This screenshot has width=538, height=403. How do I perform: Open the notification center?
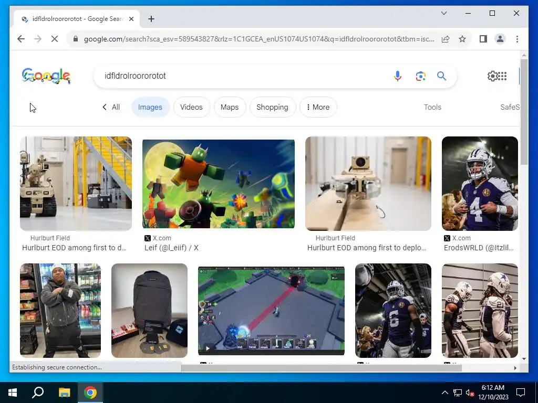click(x=521, y=393)
